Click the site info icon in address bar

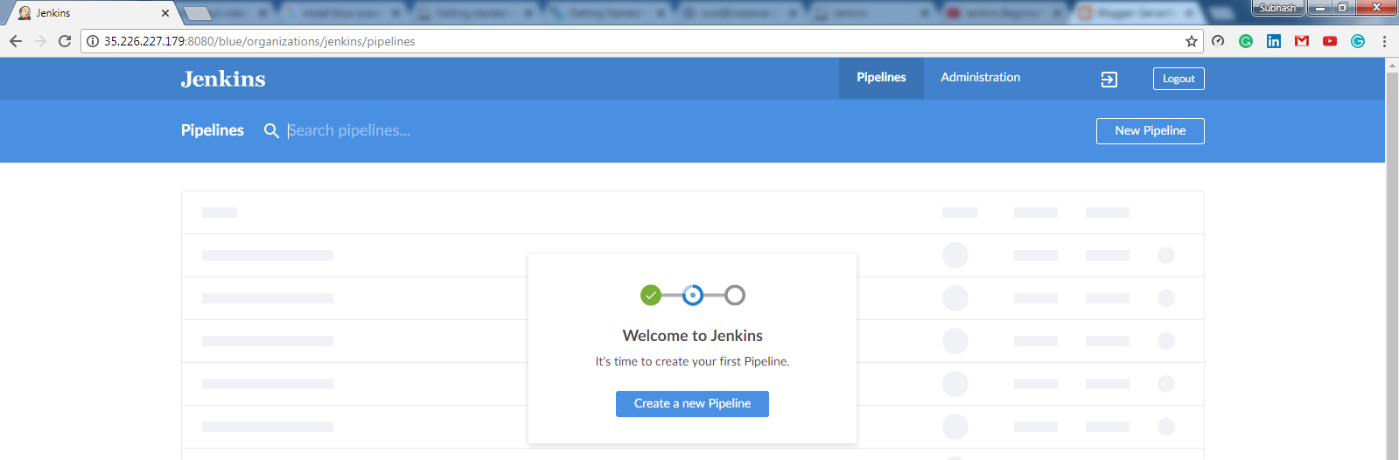pyautogui.click(x=93, y=41)
